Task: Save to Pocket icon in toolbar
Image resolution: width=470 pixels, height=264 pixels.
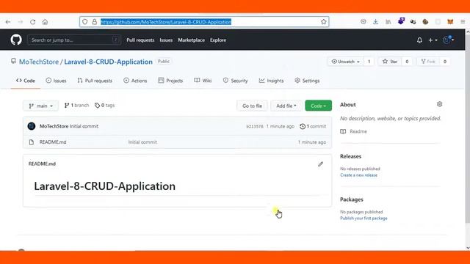Action: pos(364,22)
